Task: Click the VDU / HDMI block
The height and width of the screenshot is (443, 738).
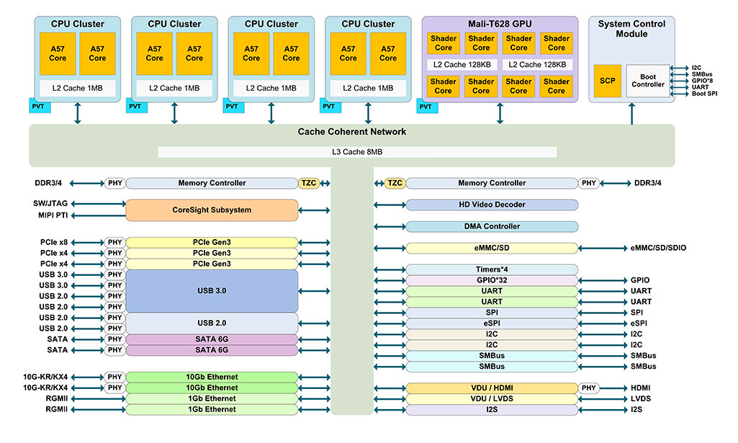Action: point(492,388)
